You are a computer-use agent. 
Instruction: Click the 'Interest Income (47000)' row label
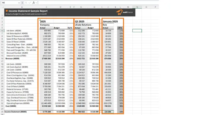pyautogui.click(x=16, y=56)
